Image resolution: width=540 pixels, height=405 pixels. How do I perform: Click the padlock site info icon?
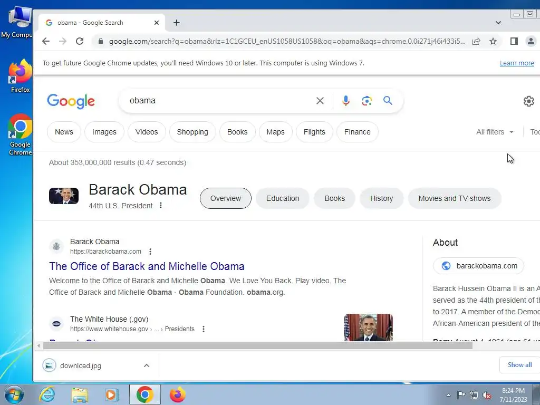pyautogui.click(x=101, y=41)
